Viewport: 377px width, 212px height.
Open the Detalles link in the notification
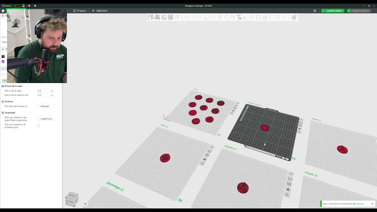coord(360,204)
